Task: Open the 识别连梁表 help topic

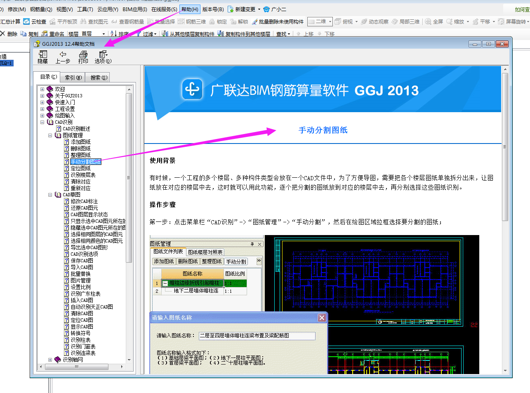Action: [83, 353]
